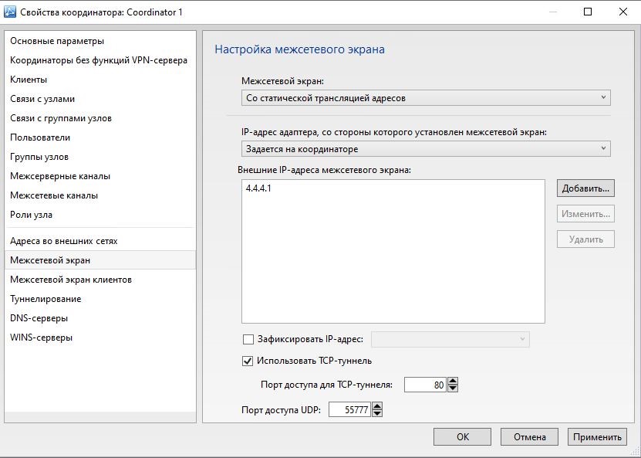The image size is (641, 458).
Task: Decrease the UDP access port value
Action: [x=377, y=414]
